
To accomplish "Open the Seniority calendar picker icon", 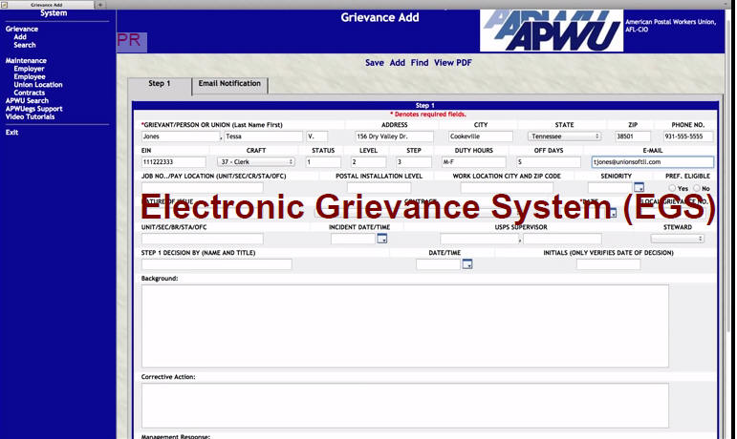I will point(639,188).
